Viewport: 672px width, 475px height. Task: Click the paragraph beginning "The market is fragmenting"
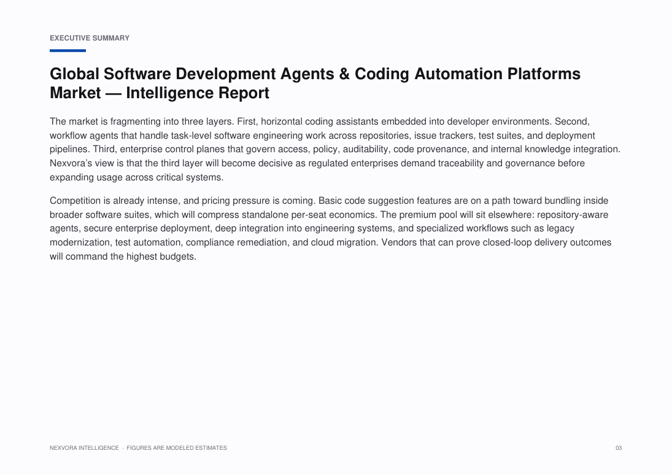(335, 149)
